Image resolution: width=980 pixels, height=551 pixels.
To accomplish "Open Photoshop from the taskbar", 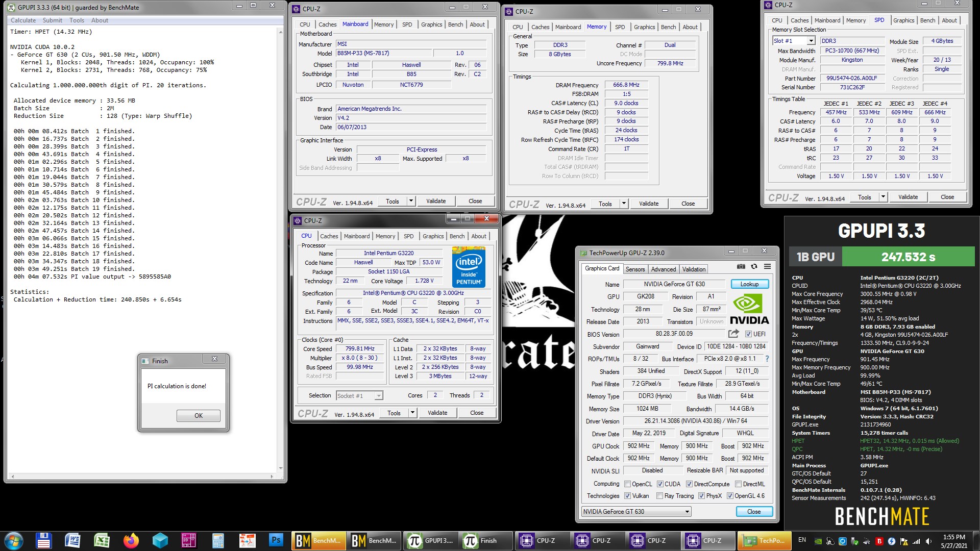I will (x=276, y=540).
